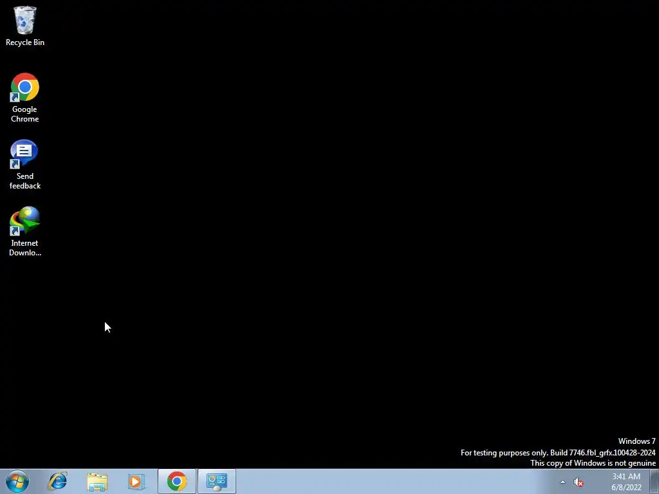Select the Recycle Bin desktop icon
Viewport: 659px width, 494px height.
pos(25,26)
